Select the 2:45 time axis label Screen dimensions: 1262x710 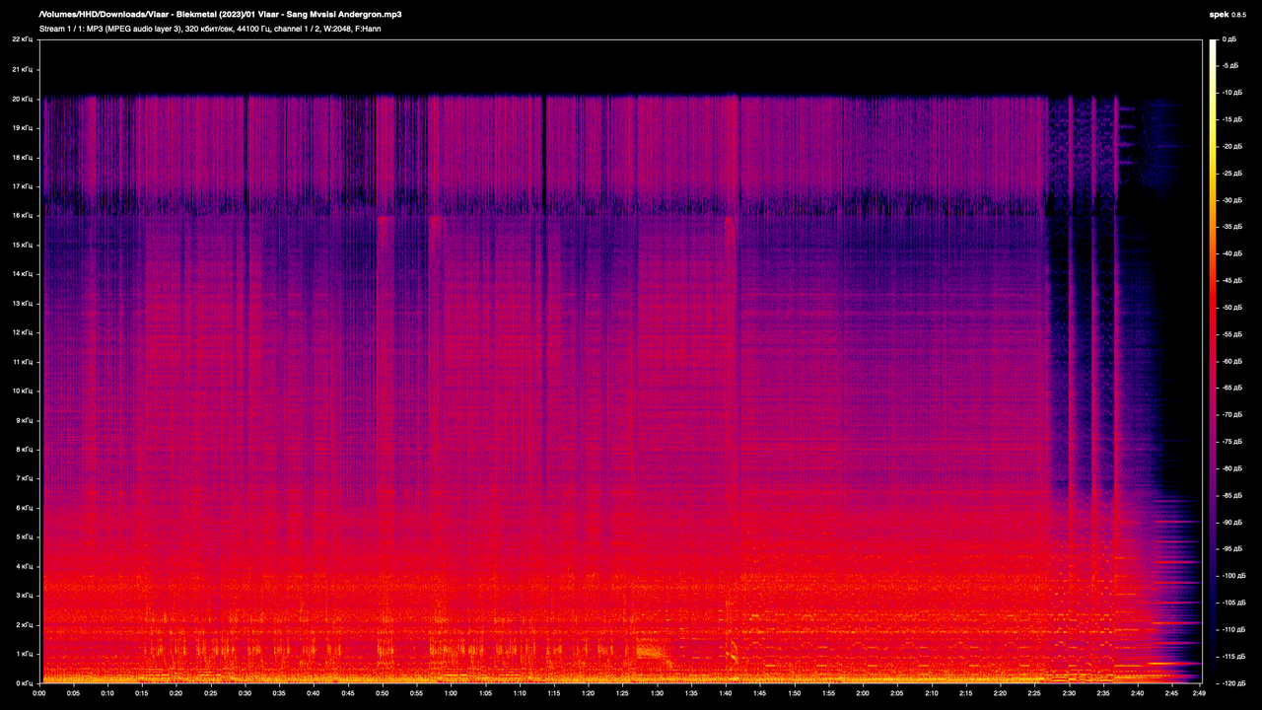point(1172,693)
